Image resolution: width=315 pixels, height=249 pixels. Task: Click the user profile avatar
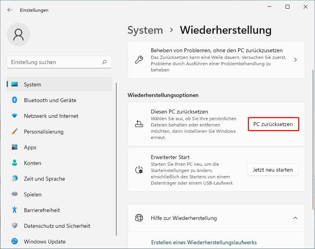pos(18,35)
